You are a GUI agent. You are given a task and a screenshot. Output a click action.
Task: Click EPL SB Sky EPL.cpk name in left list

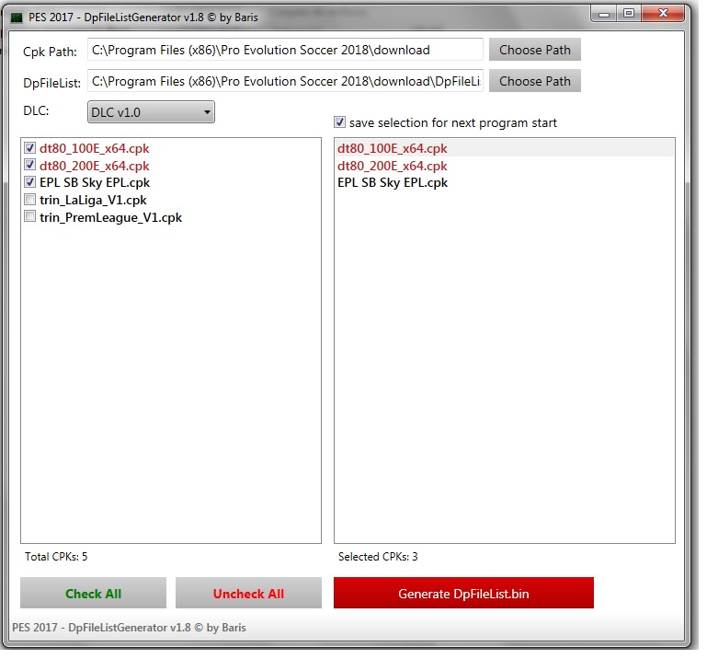pyautogui.click(x=95, y=183)
